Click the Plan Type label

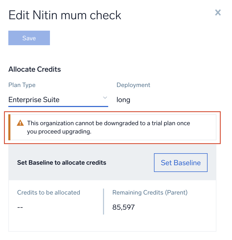click(22, 85)
